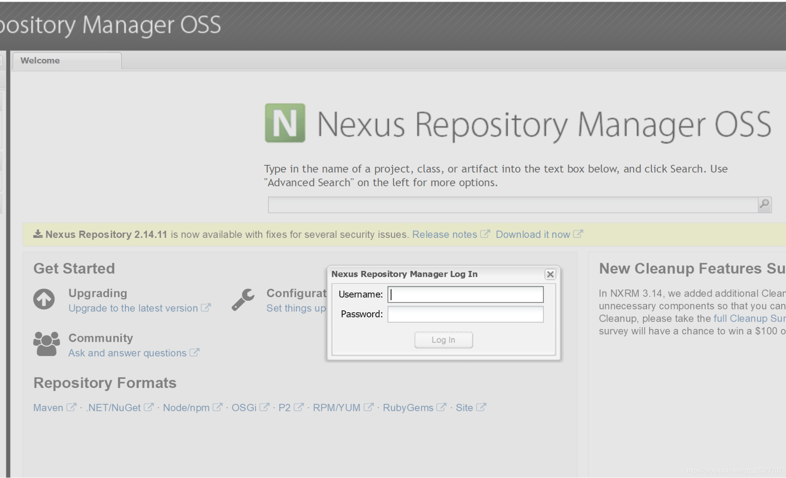
Task: Click the green Nexus N logo
Action: click(285, 123)
